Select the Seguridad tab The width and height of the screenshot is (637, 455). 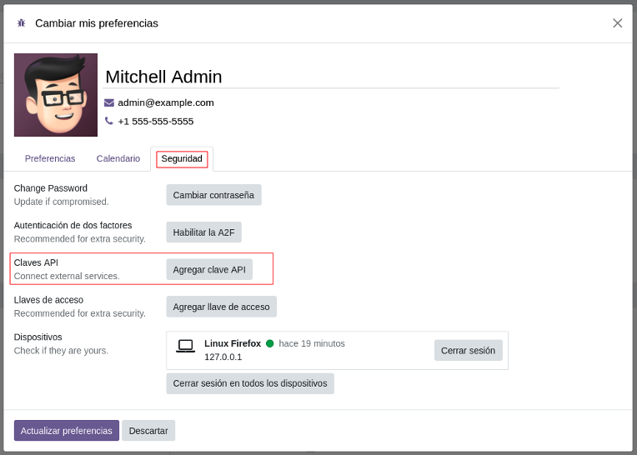point(182,158)
